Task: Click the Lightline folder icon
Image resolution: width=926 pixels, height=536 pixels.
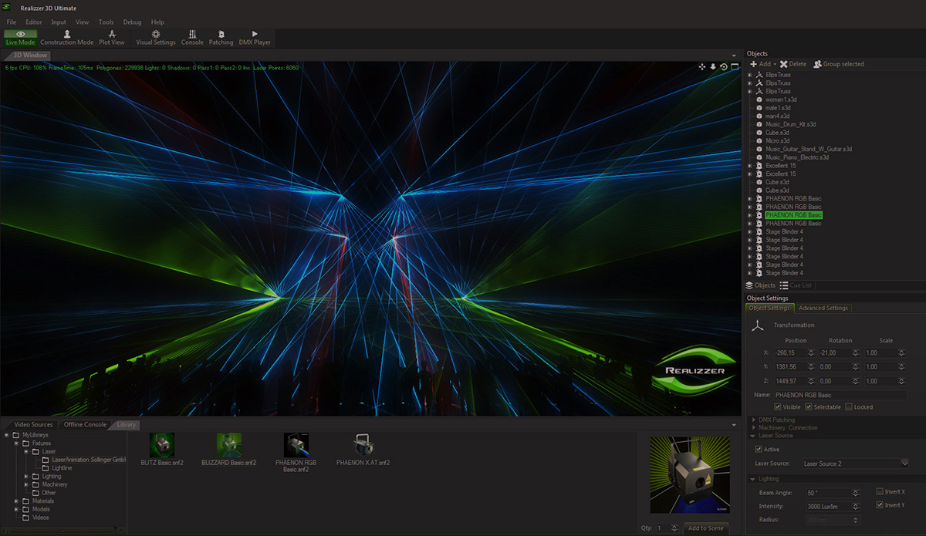Action: (x=46, y=468)
